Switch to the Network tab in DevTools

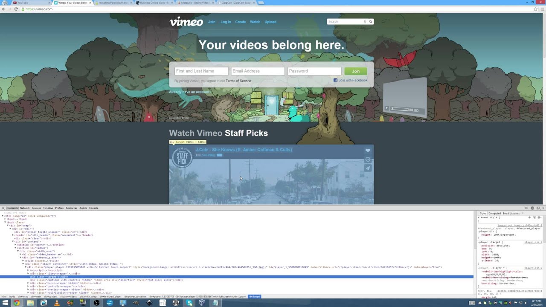pos(25,208)
